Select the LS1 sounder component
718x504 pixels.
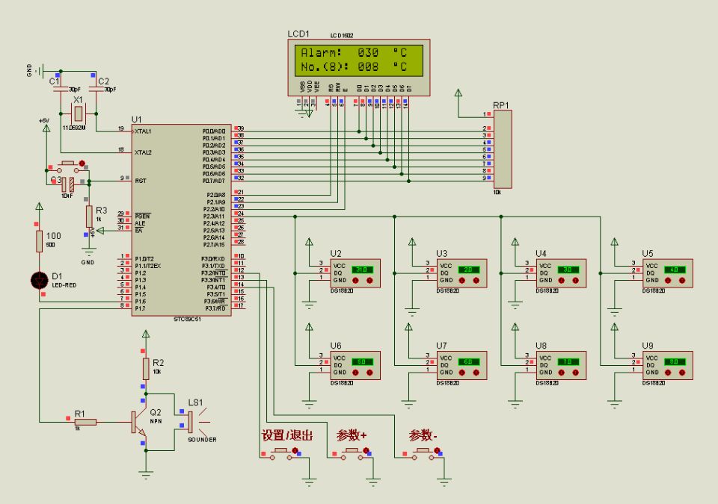[x=198, y=422]
